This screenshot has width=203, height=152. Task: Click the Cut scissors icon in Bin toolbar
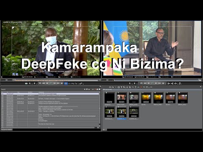[127, 87]
